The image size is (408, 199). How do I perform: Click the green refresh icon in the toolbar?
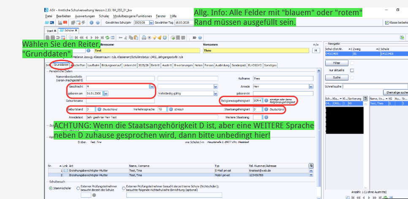[x=108, y=38]
